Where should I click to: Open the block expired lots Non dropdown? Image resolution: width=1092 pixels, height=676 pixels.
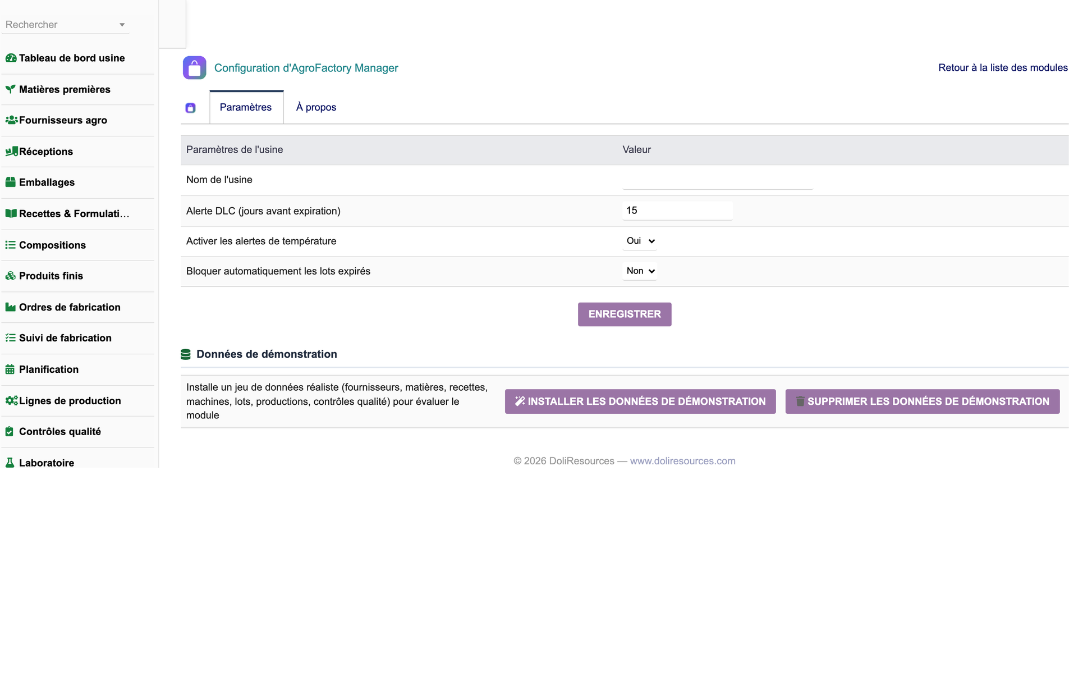click(640, 271)
